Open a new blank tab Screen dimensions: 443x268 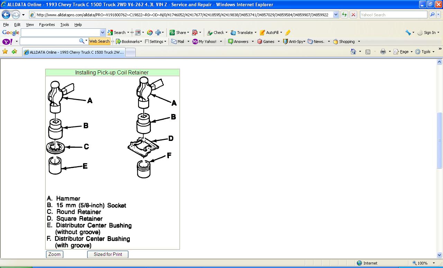tap(130, 52)
